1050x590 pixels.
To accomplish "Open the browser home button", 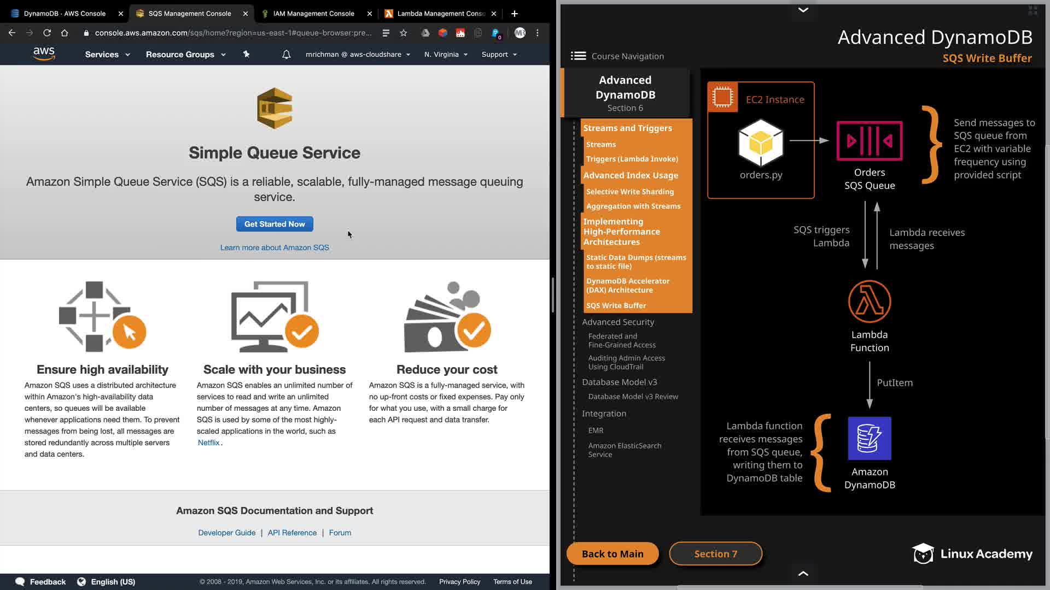I will pyautogui.click(x=65, y=33).
